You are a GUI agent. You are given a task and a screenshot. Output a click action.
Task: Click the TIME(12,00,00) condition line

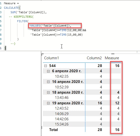click(x=58, y=30)
